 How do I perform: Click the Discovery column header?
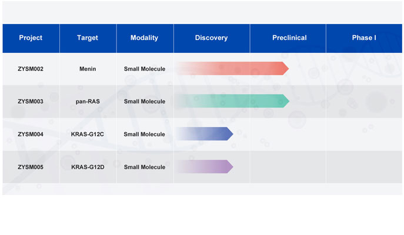pos(212,38)
